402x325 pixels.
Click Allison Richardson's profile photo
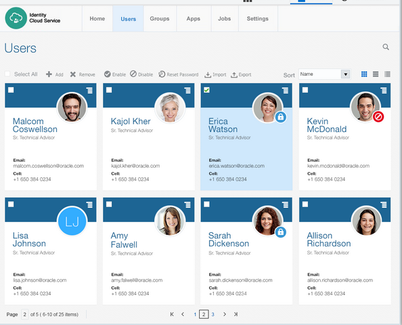click(366, 221)
